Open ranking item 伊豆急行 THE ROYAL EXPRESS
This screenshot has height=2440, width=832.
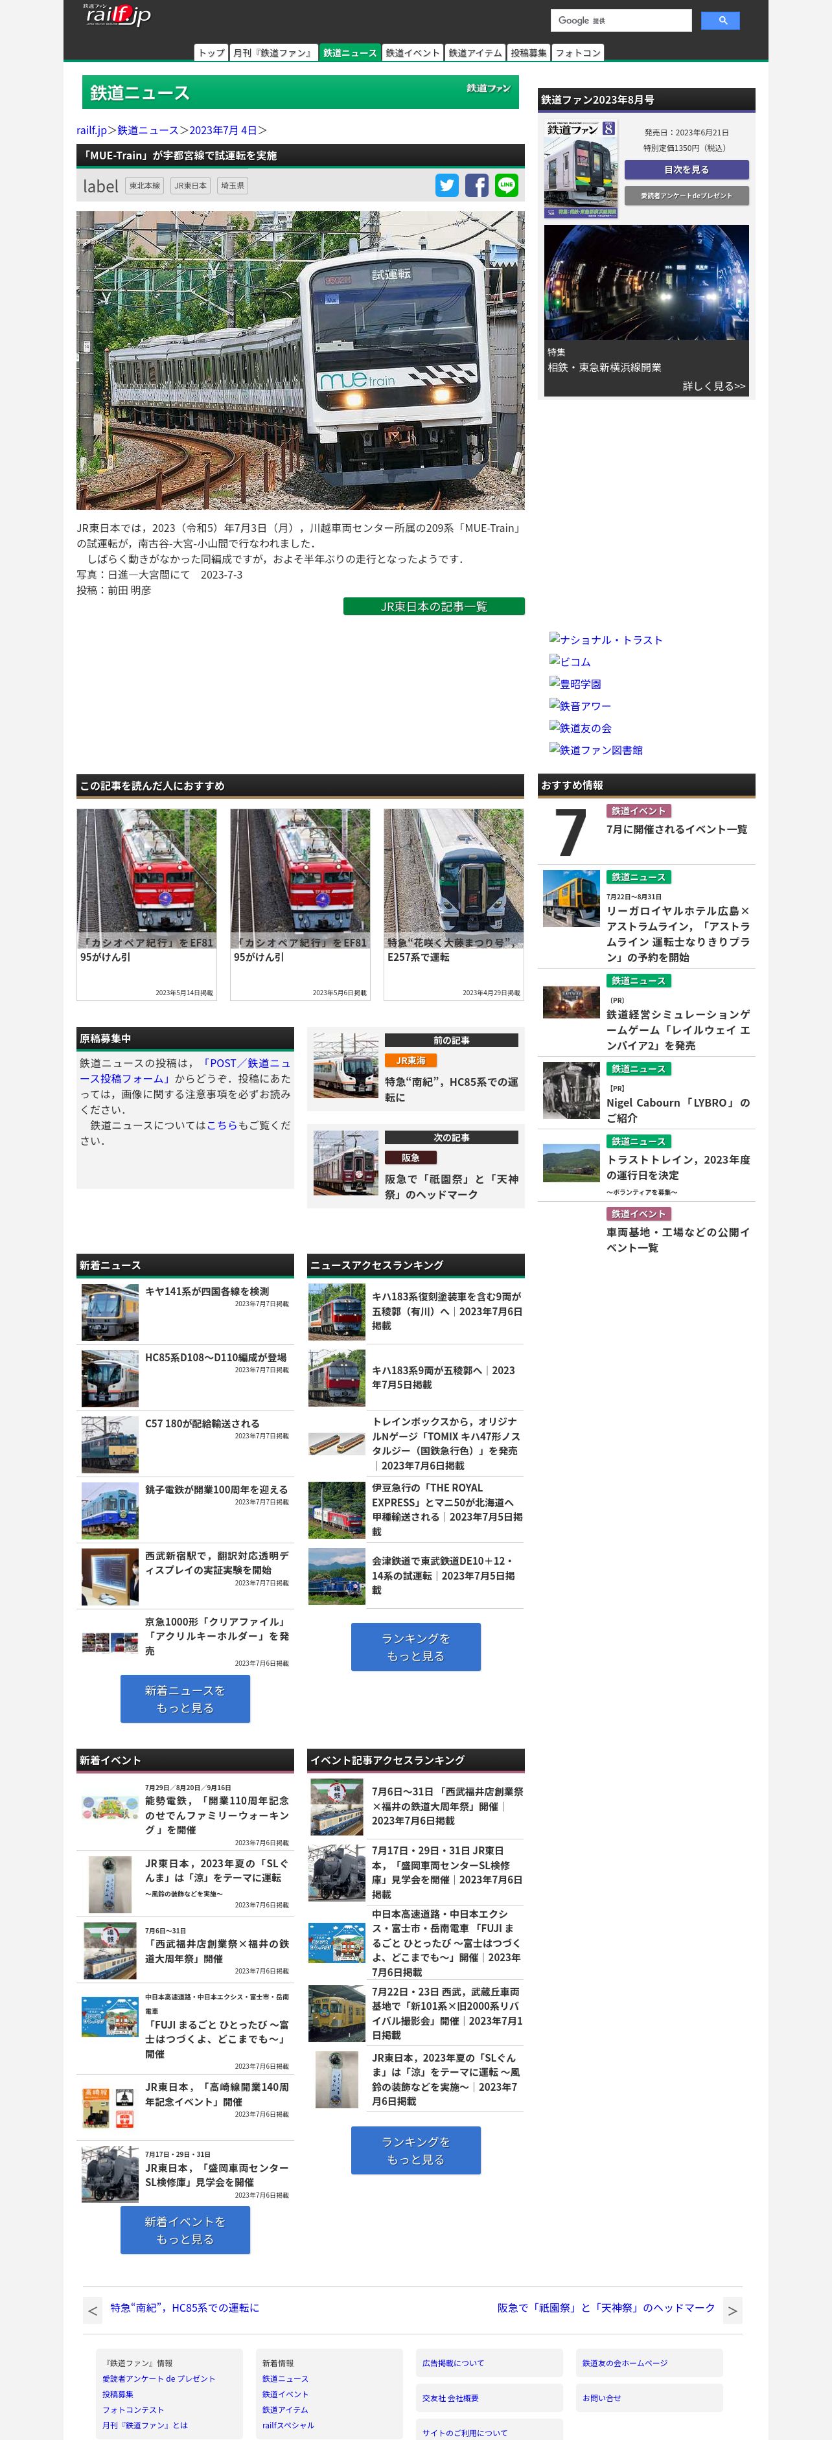click(446, 1510)
